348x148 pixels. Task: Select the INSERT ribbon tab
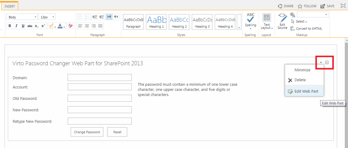point(10,6)
